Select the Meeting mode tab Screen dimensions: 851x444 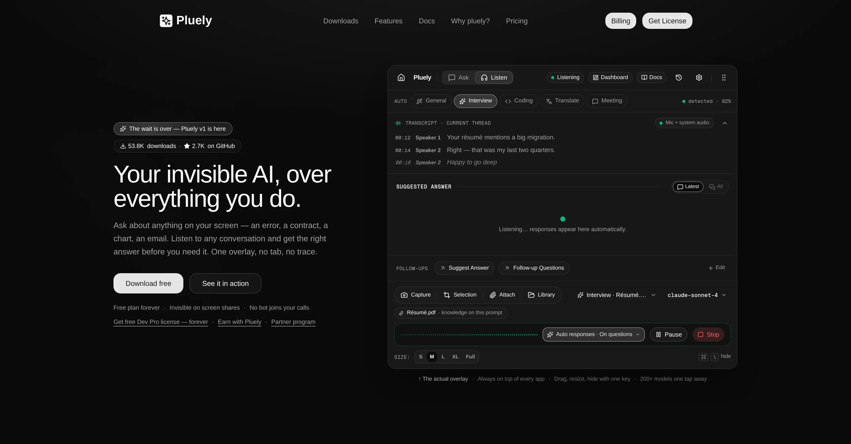[x=607, y=101]
